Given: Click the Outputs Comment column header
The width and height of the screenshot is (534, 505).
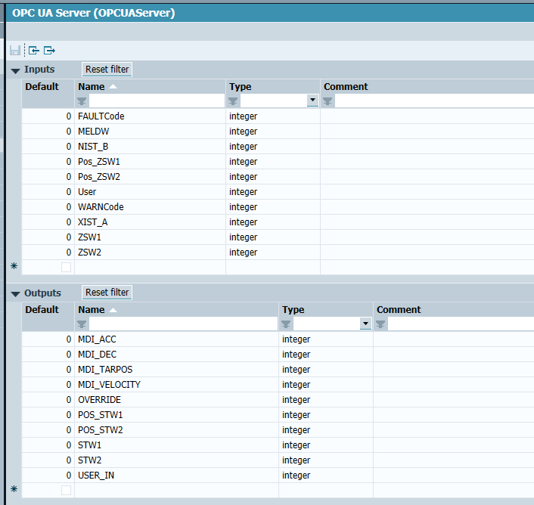Looking at the screenshot, I should click(x=399, y=310).
